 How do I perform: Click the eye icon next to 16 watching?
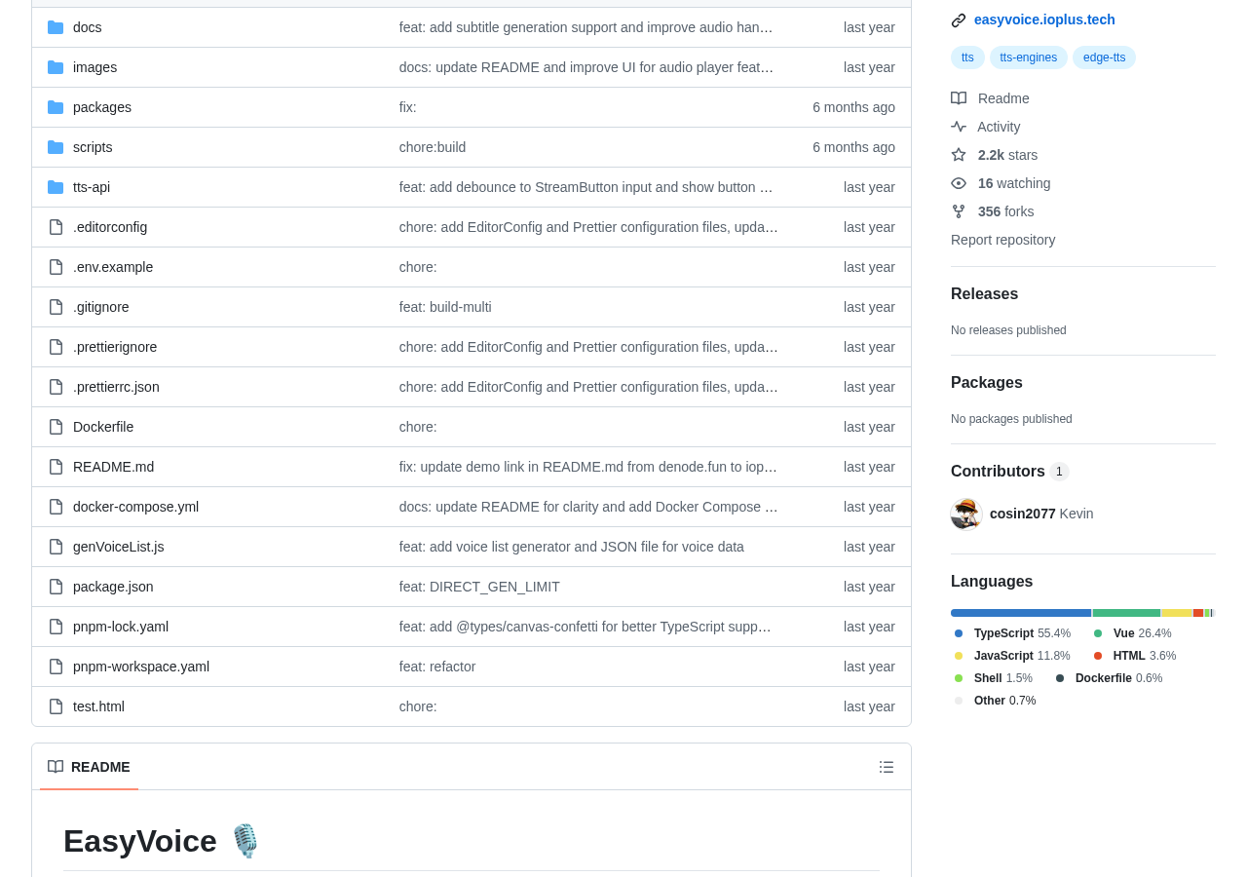[959, 183]
